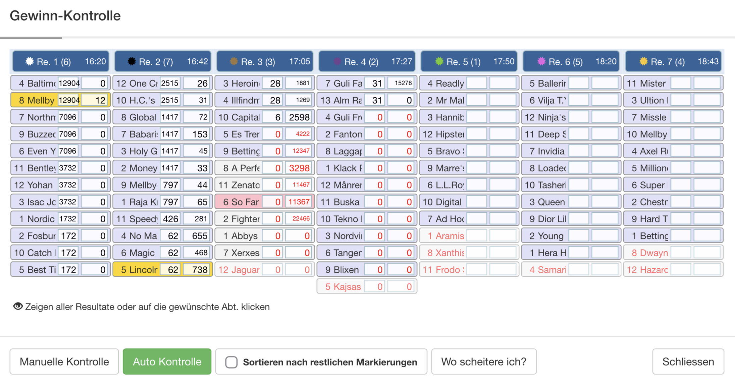
Task: Click the Wo scheitere ich? button
Action: tap(483, 362)
